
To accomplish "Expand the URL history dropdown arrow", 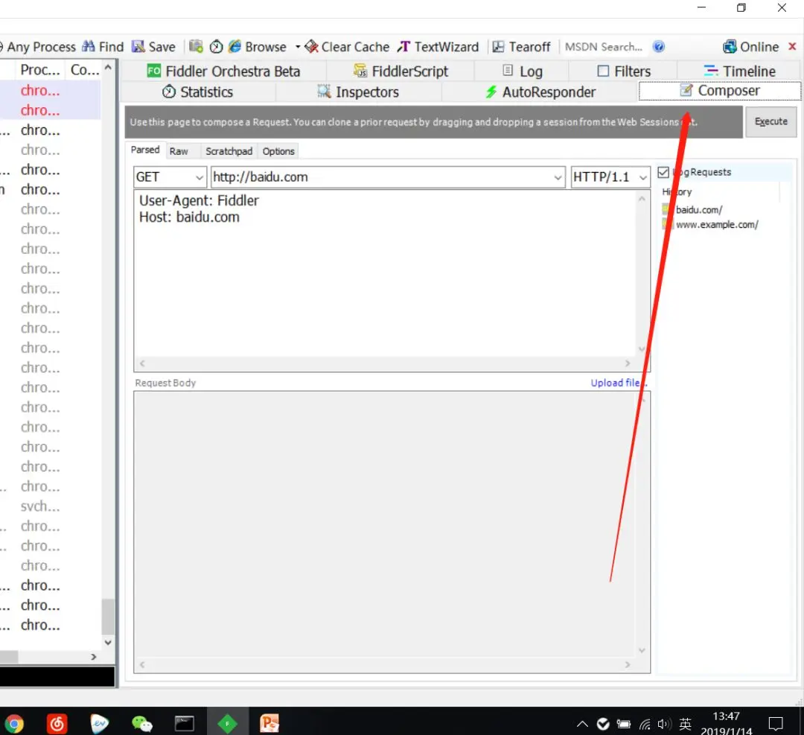I will [x=558, y=177].
